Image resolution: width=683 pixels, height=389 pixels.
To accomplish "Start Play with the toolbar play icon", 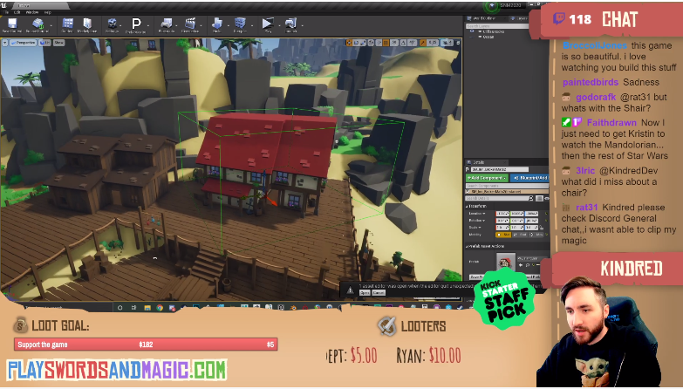I will click(268, 24).
